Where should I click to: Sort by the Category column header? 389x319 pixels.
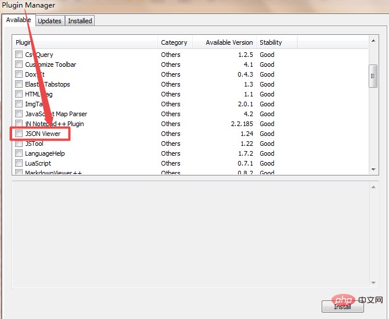pos(174,42)
